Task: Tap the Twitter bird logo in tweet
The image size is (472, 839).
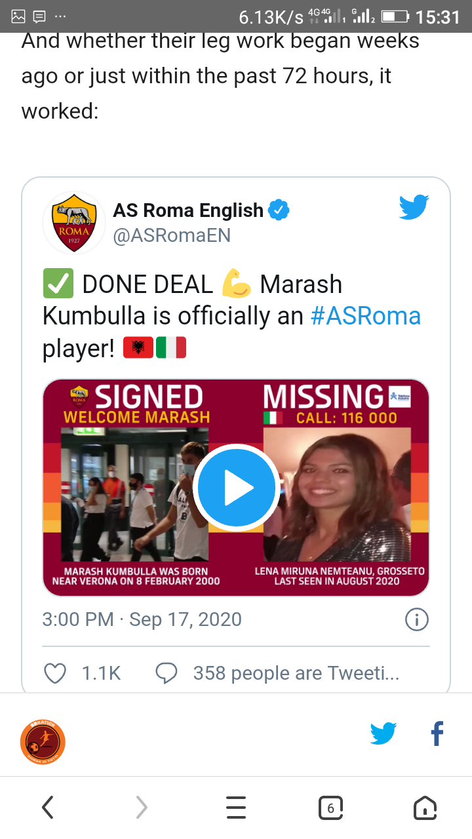Action: coord(414,208)
